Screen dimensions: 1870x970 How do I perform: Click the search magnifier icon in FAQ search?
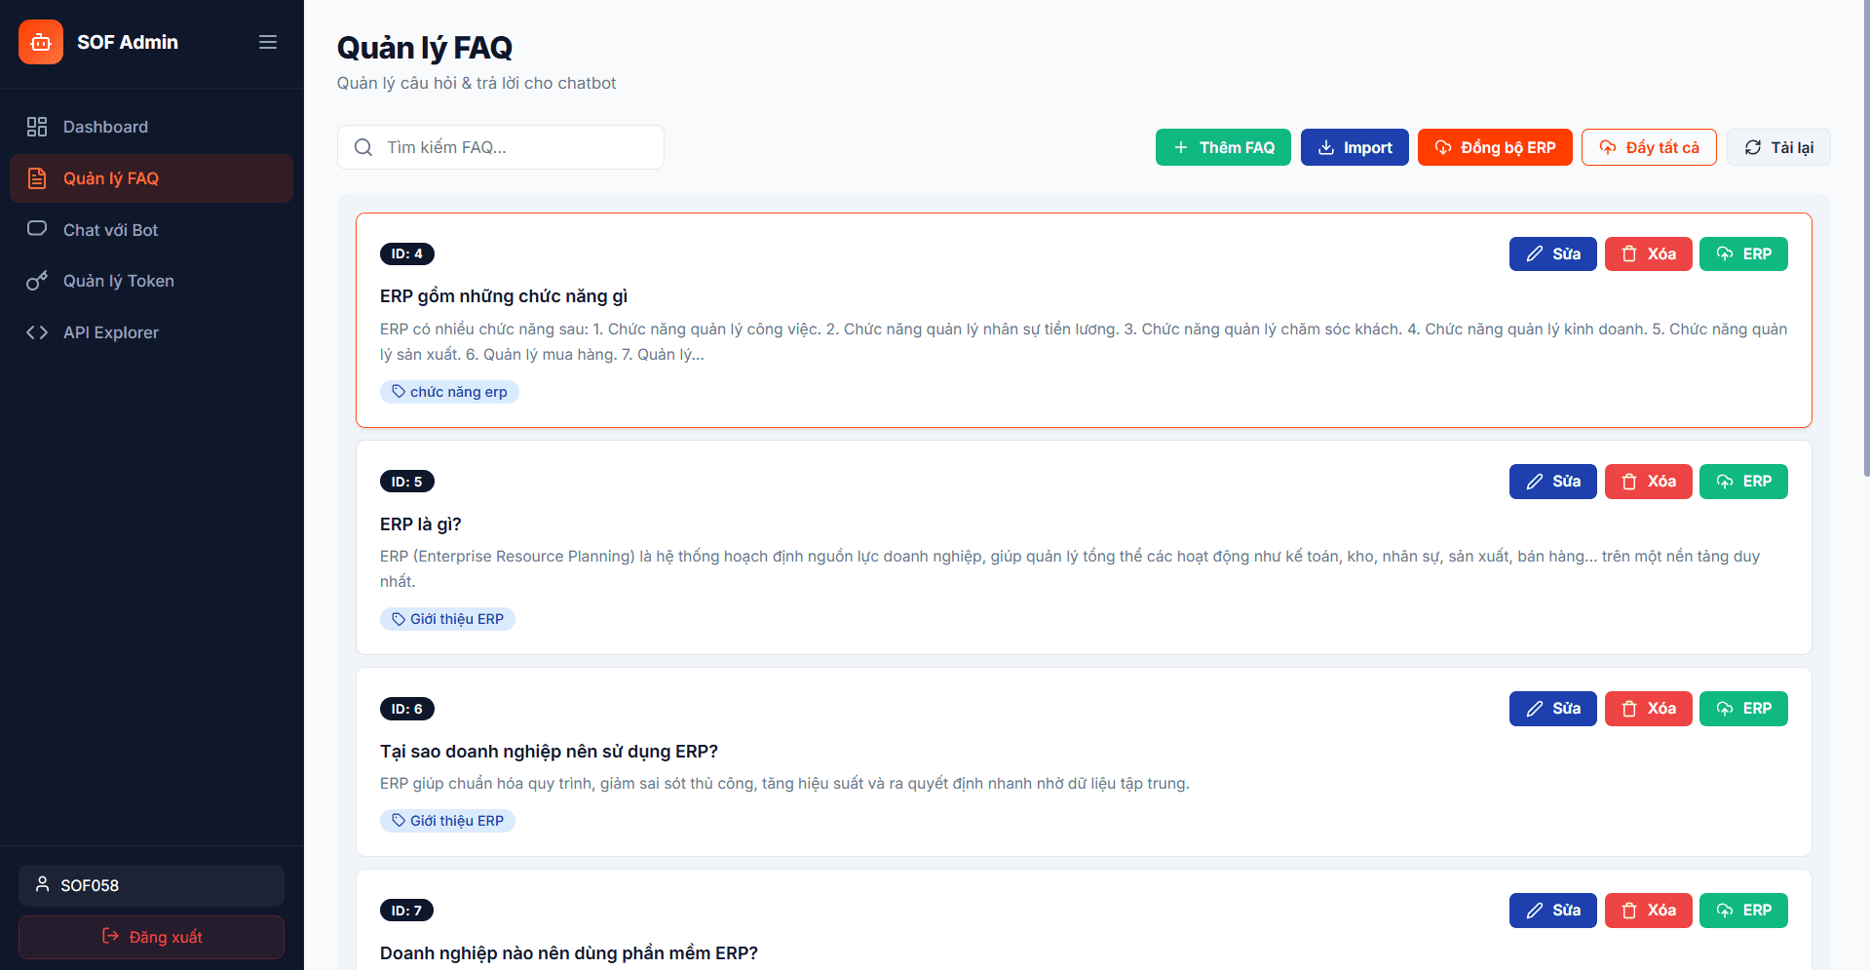[363, 147]
